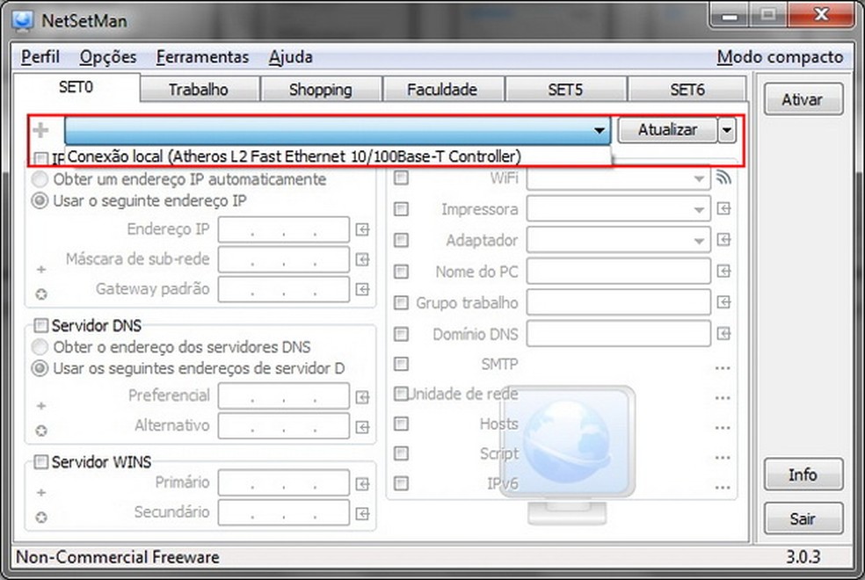Open the Ajuda menu
865x580 pixels.
click(291, 57)
